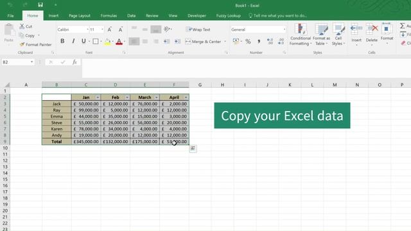Open Format cells menu

click(x=387, y=34)
